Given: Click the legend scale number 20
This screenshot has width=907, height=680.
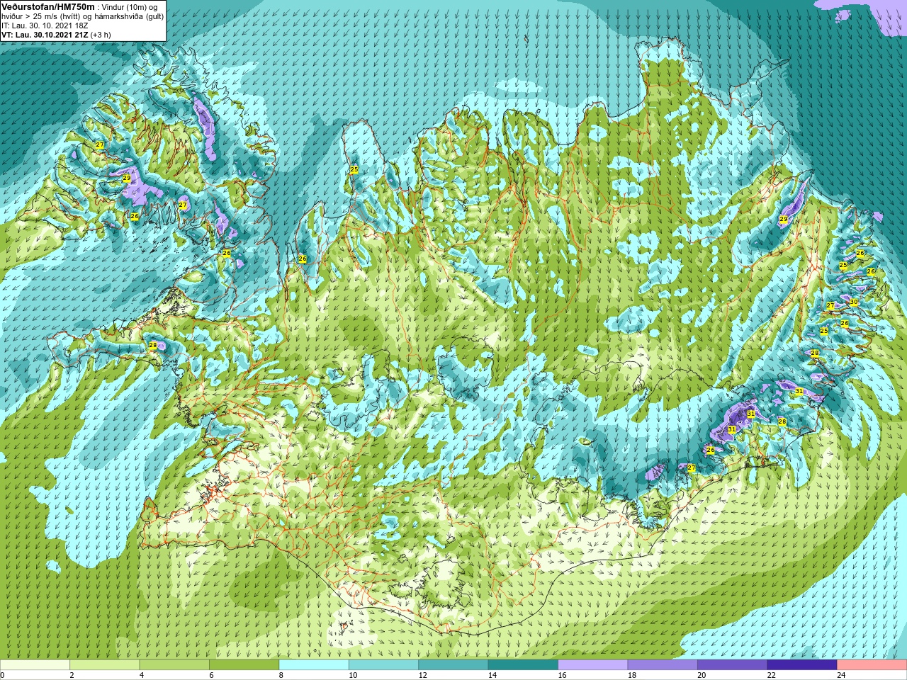Looking at the screenshot, I should click(702, 675).
